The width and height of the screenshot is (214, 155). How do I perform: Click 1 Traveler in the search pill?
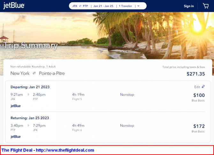pyautogui.click(x=125, y=6)
